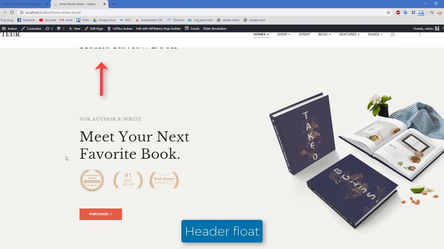Open the AdBlock Plus extension icon
The width and height of the screenshot is (444, 249).
click(x=398, y=12)
